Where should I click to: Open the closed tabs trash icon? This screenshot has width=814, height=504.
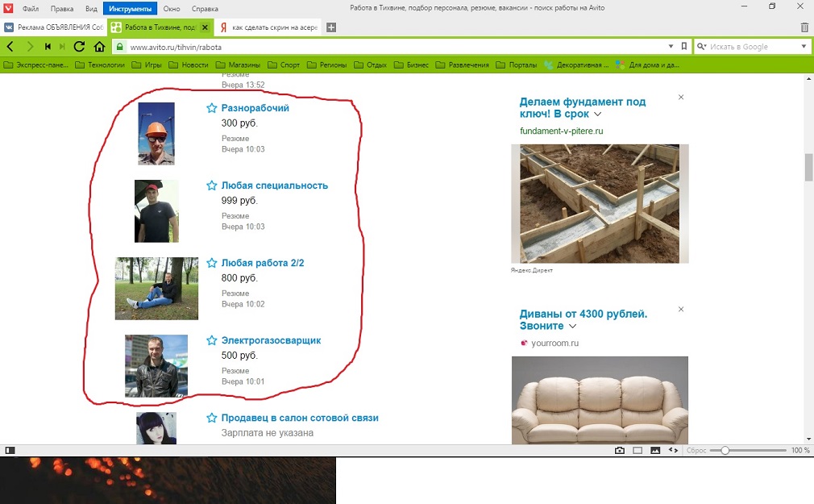[x=804, y=27]
